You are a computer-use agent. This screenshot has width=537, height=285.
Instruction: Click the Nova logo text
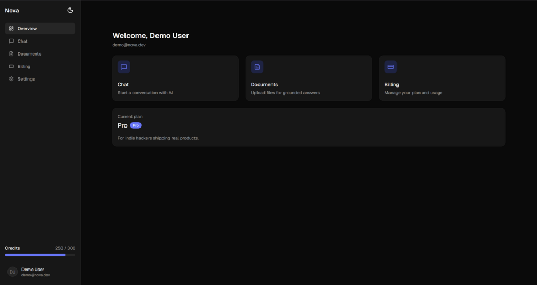[12, 10]
